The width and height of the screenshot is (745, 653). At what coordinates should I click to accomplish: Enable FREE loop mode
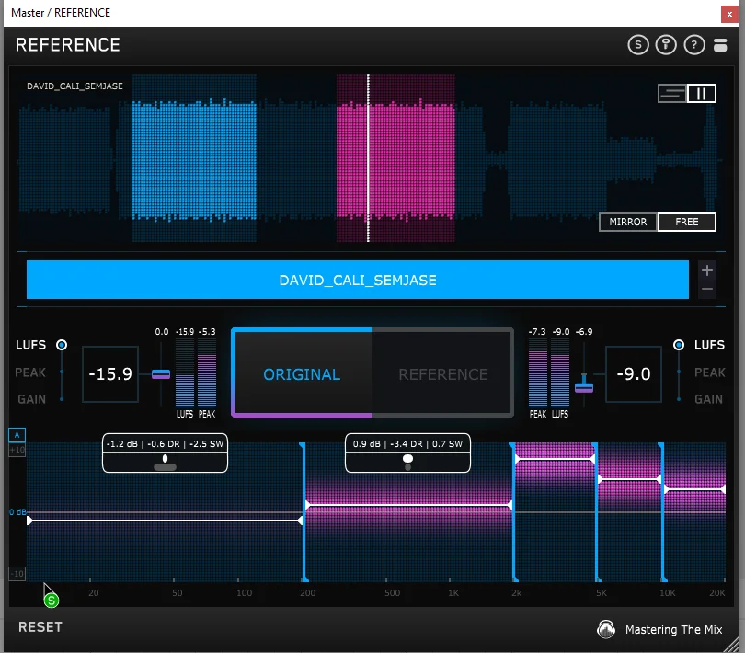[687, 222]
